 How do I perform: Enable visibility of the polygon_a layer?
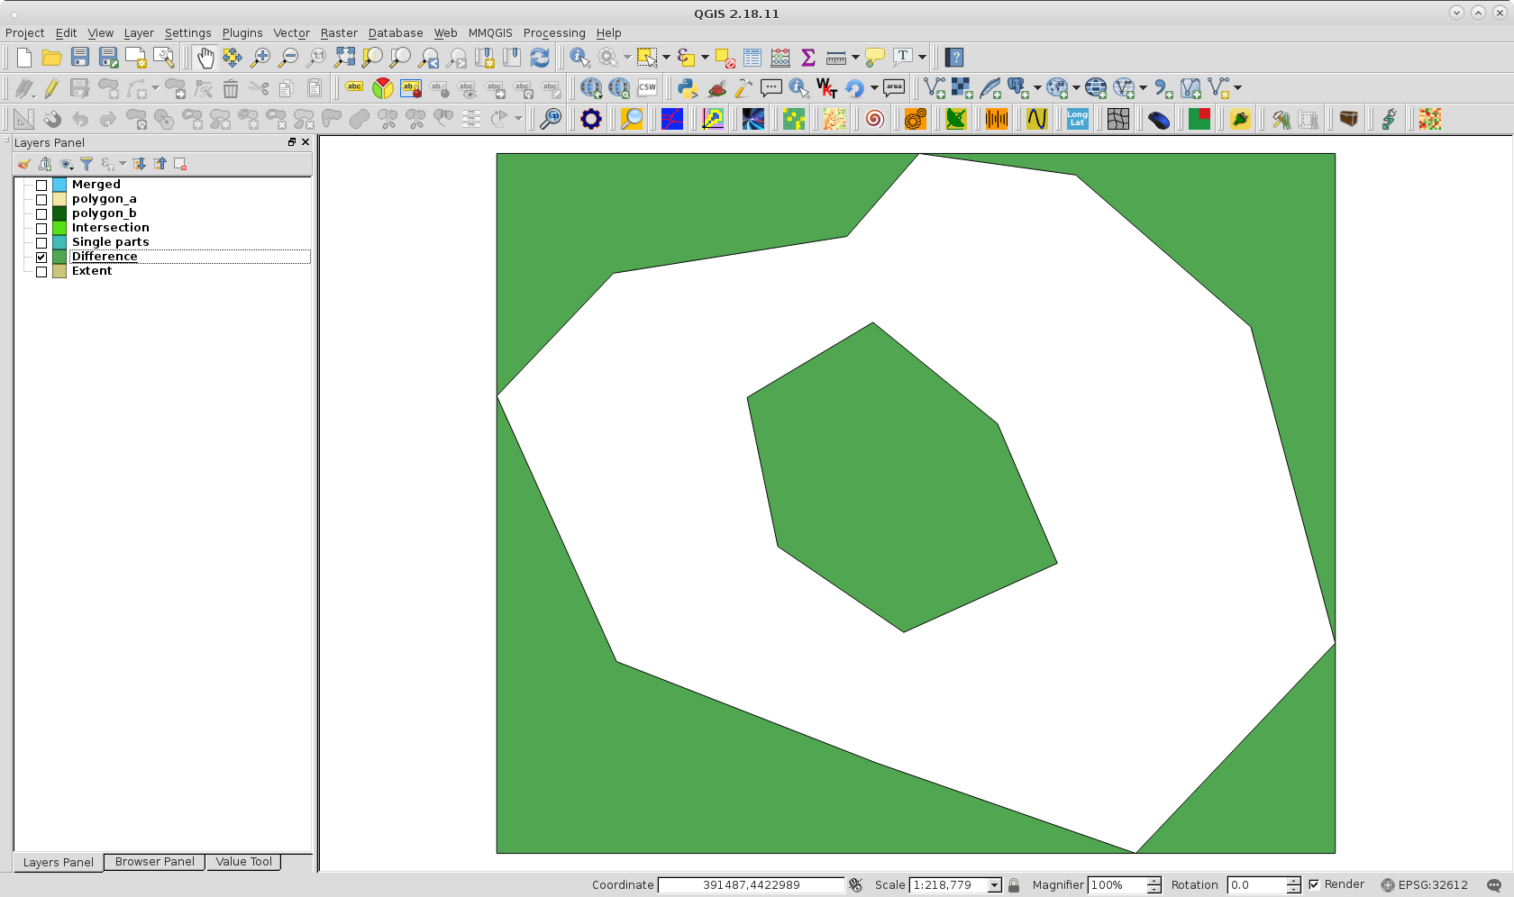(41, 200)
